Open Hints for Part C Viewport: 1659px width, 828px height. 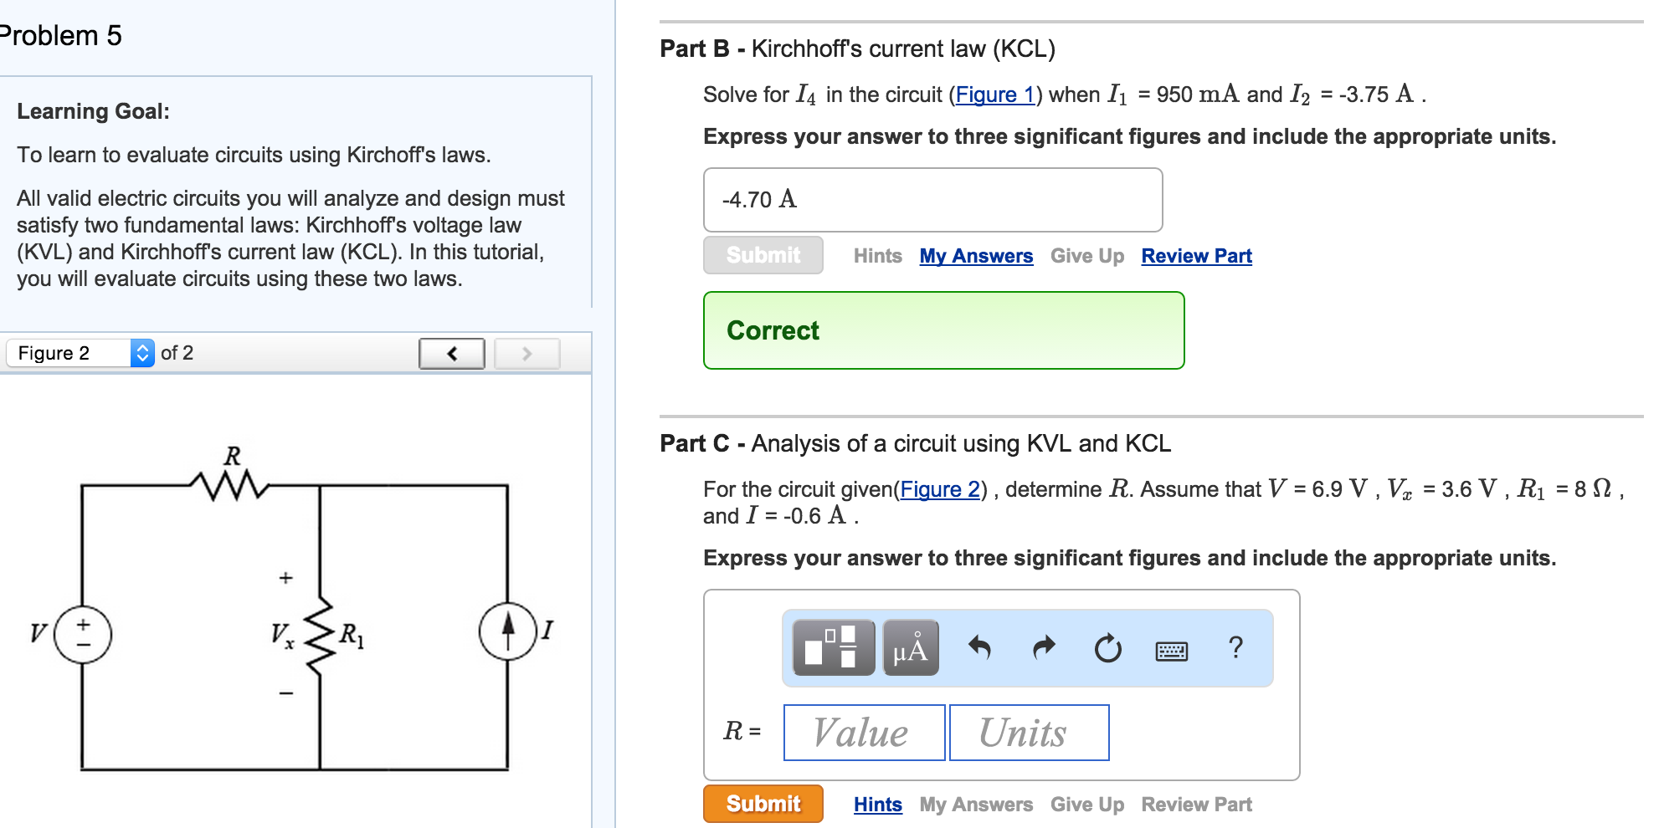pos(877,804)
